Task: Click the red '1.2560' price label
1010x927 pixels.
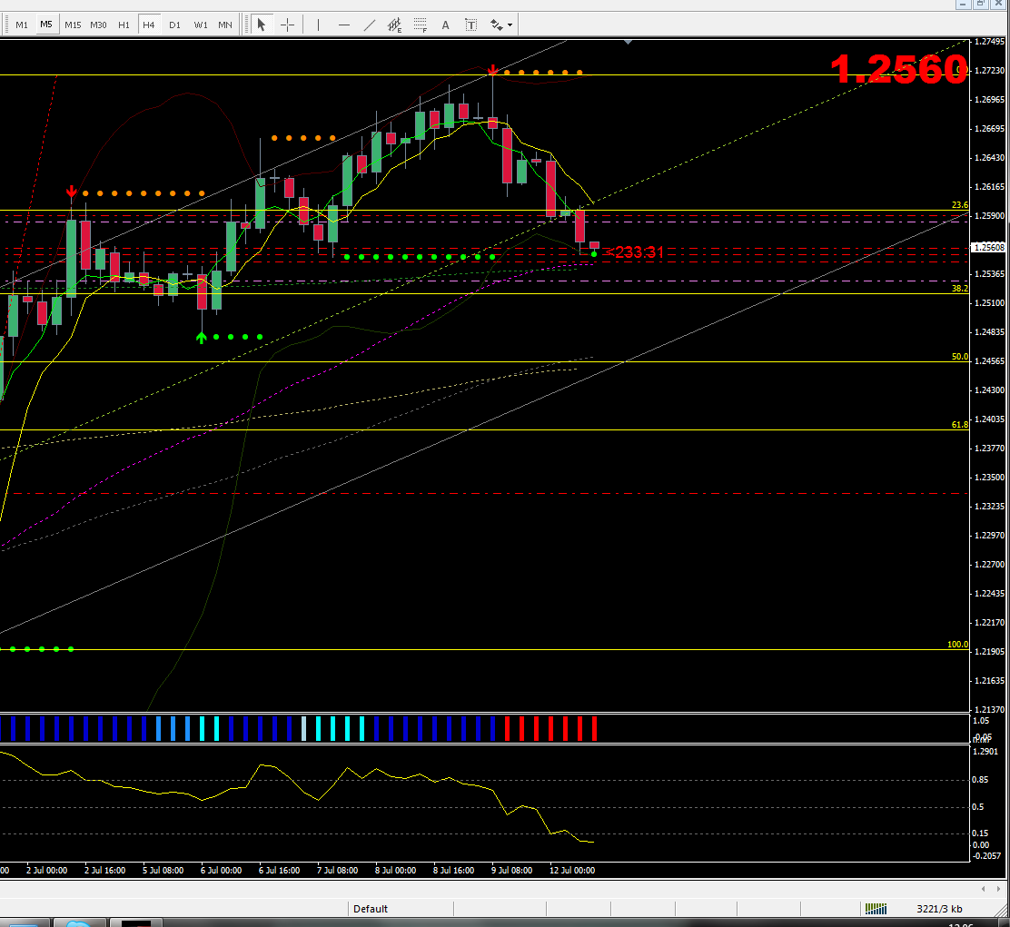Action: click(899, 69)
